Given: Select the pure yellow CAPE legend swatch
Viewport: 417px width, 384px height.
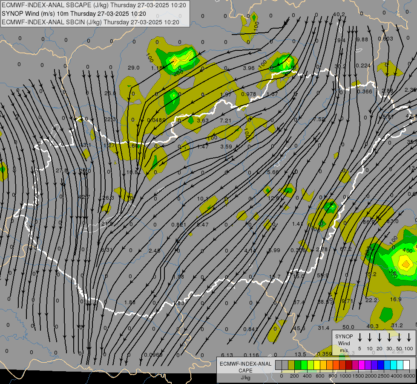Looking at the screenshot, I should click(x=317, y=365).
